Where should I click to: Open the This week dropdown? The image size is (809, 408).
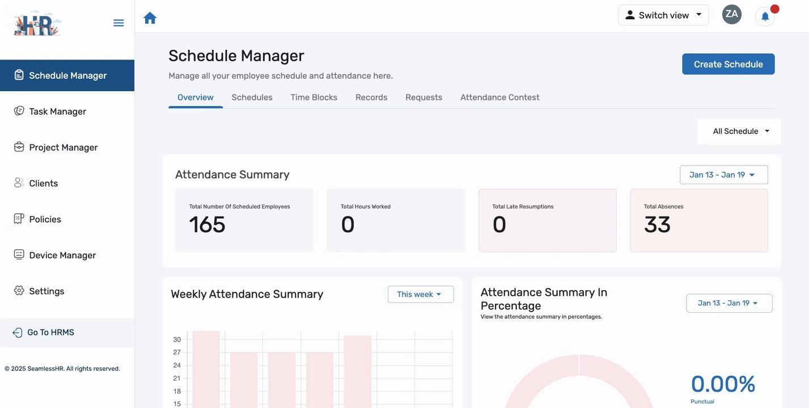(420, 294)
